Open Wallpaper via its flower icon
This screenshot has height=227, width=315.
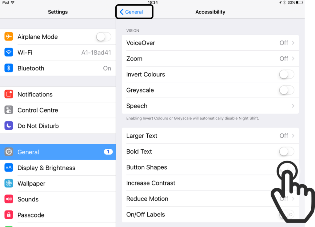point(9,183)
